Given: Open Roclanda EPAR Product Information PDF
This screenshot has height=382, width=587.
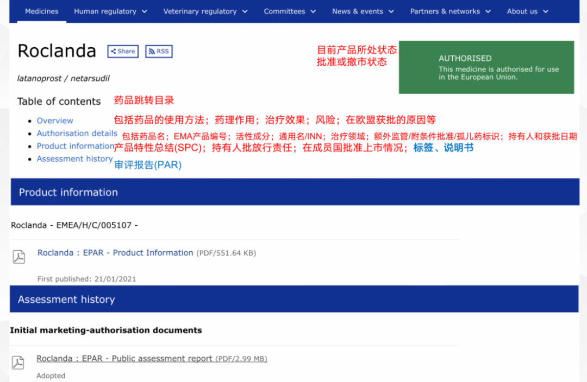Looking at the screenshot, I should 115,253.
